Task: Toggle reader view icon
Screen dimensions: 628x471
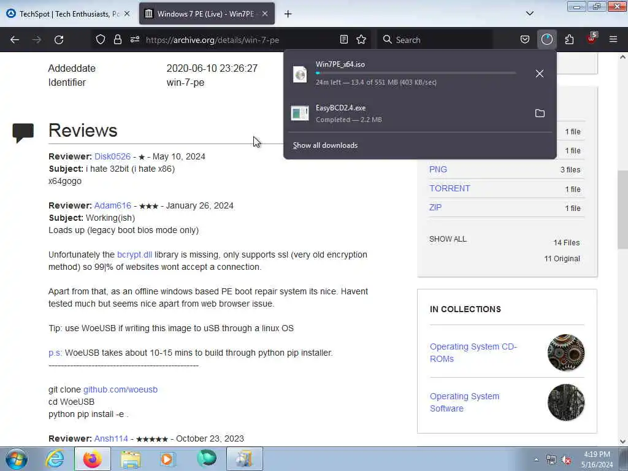Action: tap(343, 40)
